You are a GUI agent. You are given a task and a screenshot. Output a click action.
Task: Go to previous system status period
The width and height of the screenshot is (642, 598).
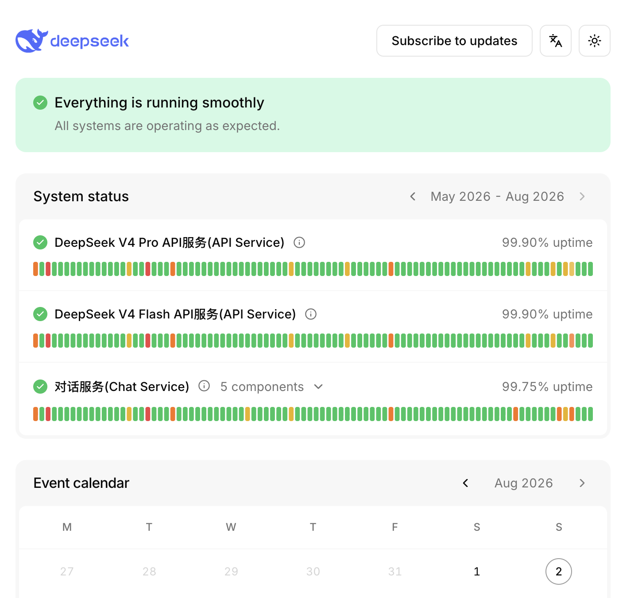pyautogui.click(x=413, y=196)
